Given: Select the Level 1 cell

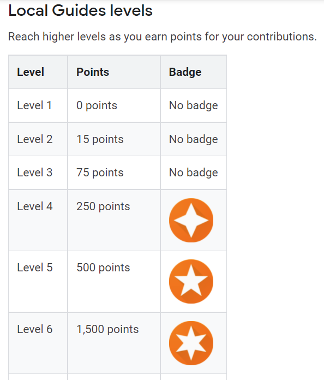Looking at the screenshot, I should tap(38, 105).
